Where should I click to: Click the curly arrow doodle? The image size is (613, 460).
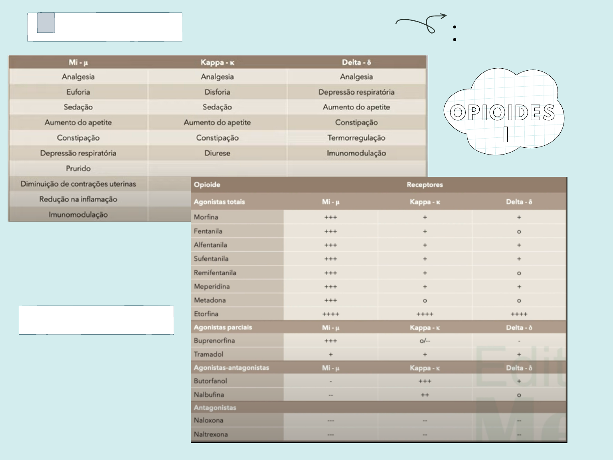[421, 23]
